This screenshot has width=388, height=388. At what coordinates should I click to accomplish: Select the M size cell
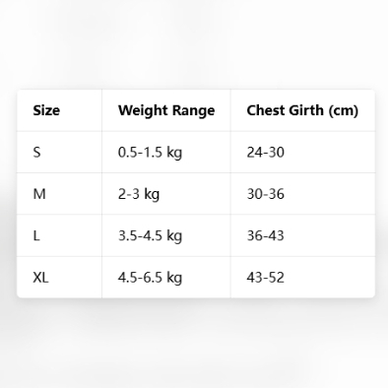(x=59, y=194)
